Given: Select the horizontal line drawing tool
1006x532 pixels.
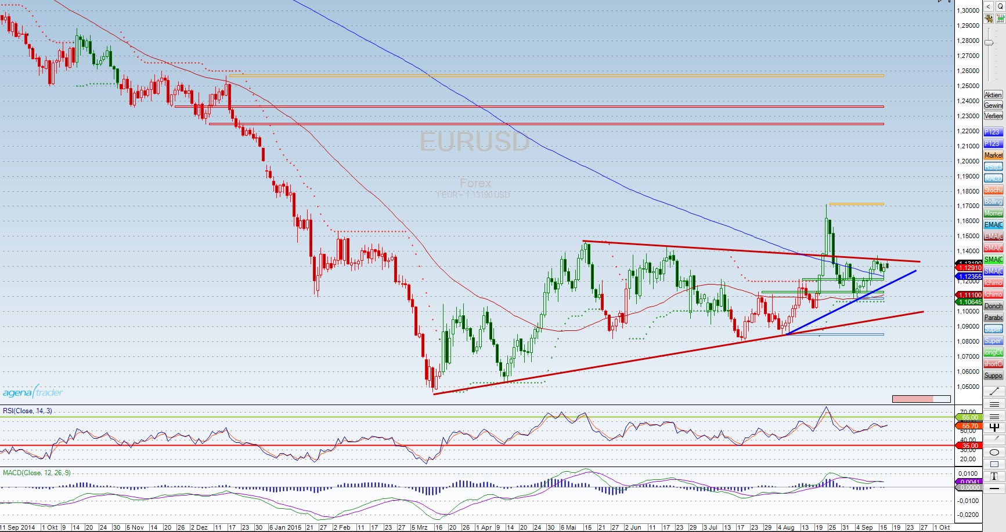Looking at the screenshot, I should click(x=993, y=489).
